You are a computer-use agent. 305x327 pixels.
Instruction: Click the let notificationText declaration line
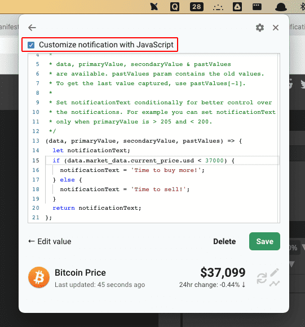pyautogui.click(x=91, y=151)
